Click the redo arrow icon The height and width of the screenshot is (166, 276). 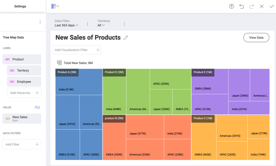pos(252,6)
